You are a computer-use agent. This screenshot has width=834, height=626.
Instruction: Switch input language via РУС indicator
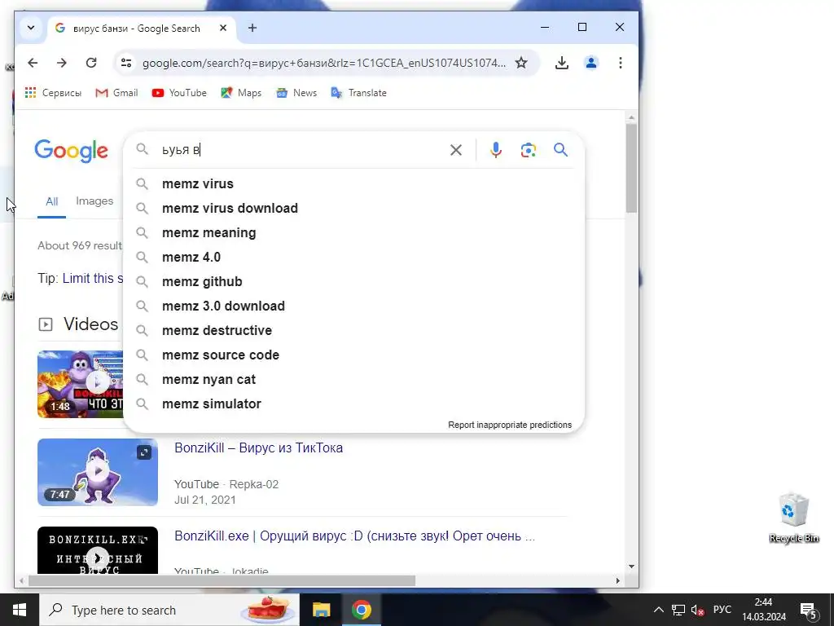722,610
